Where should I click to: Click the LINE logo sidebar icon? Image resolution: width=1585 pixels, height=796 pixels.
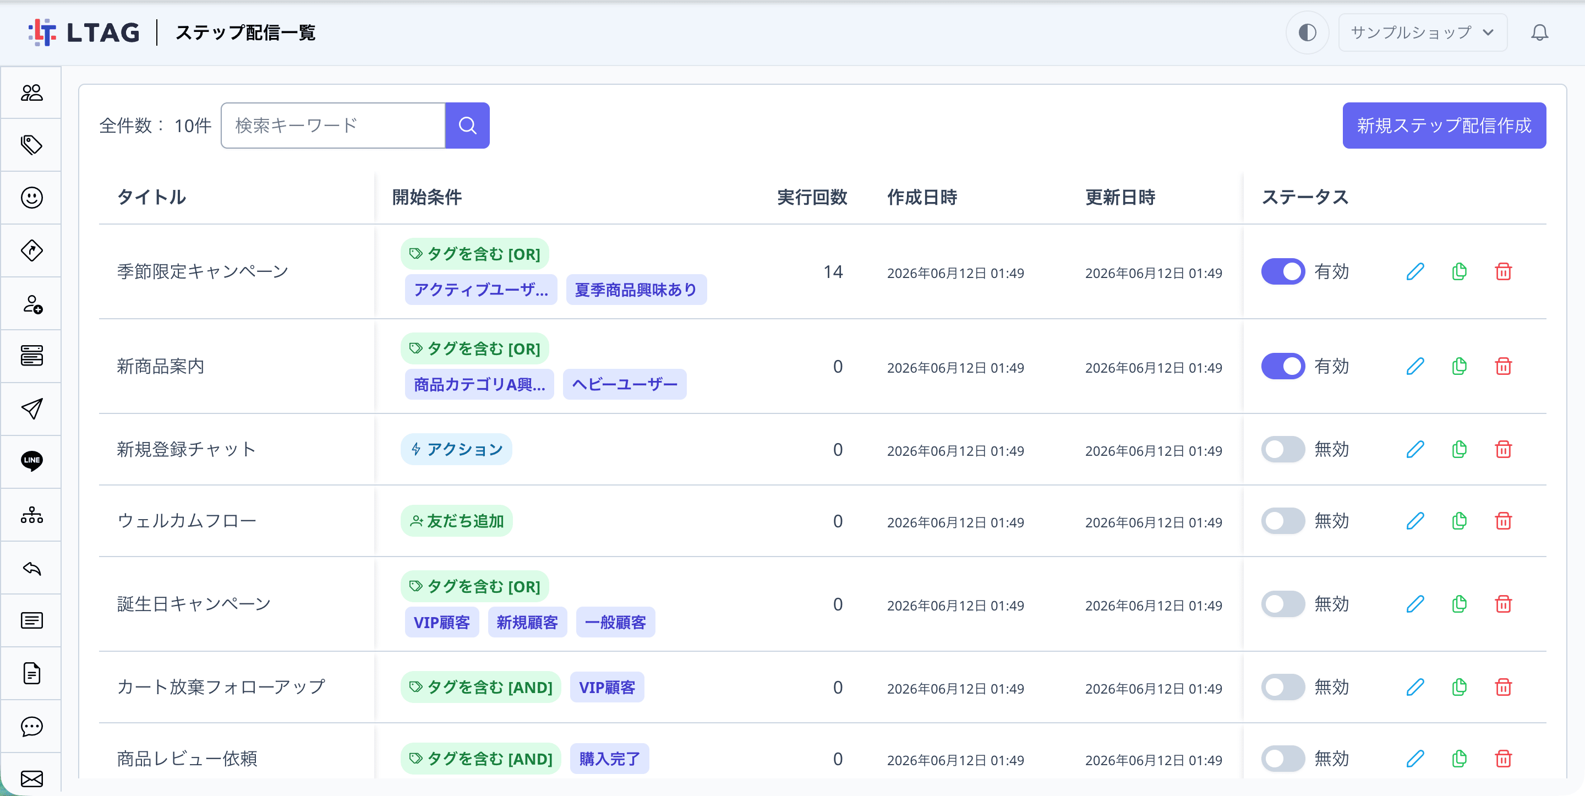point(31,461)
